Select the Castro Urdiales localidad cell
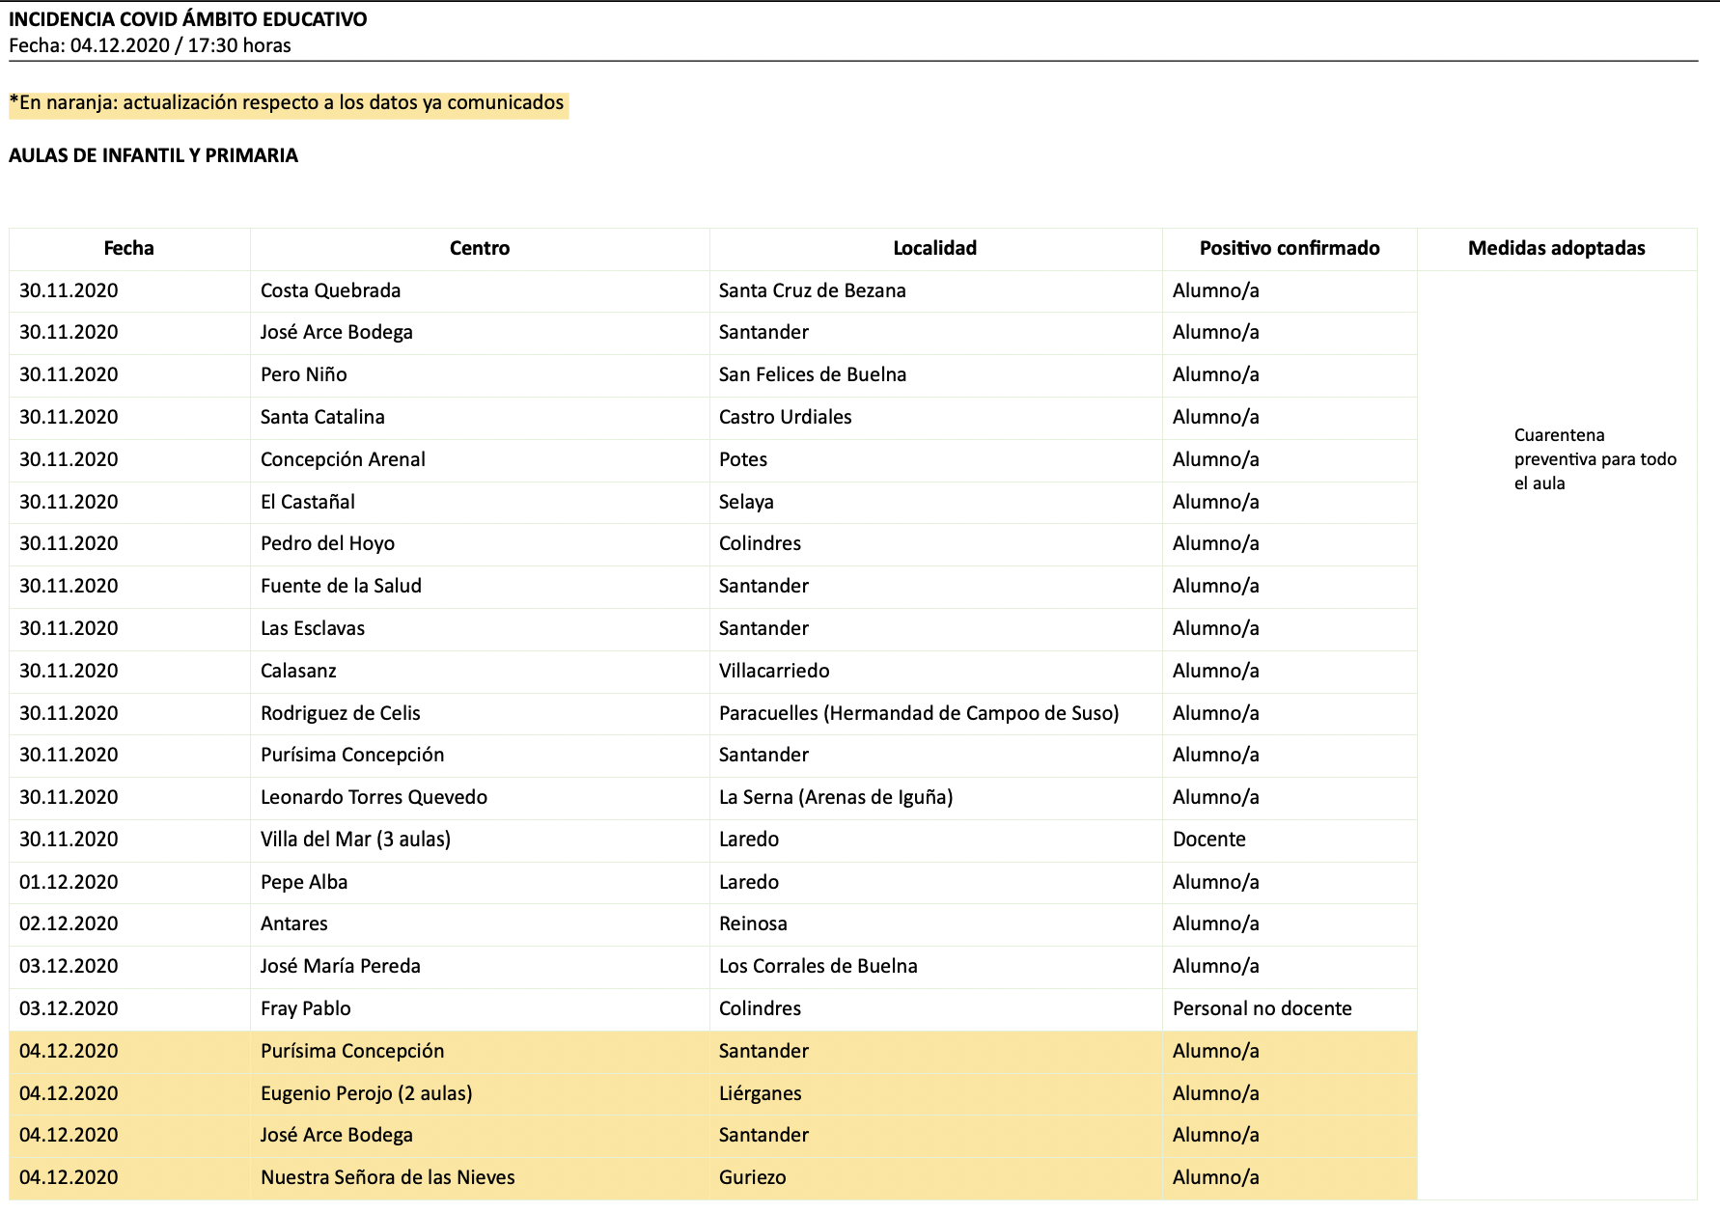The width and height of the screenshot is (1720, 1212). [785, 417]
